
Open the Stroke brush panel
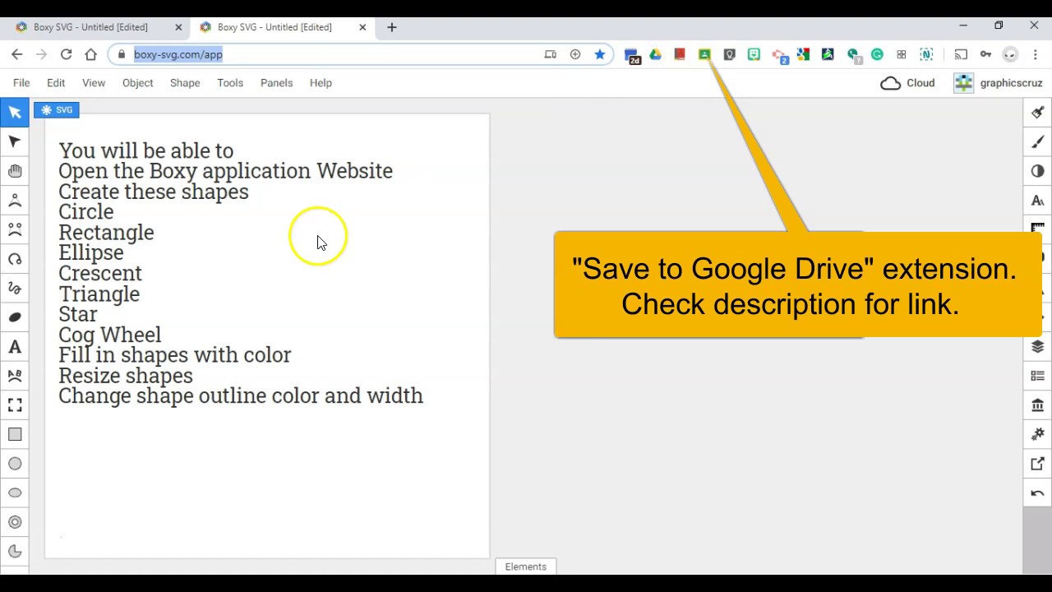pos(1037,142)
